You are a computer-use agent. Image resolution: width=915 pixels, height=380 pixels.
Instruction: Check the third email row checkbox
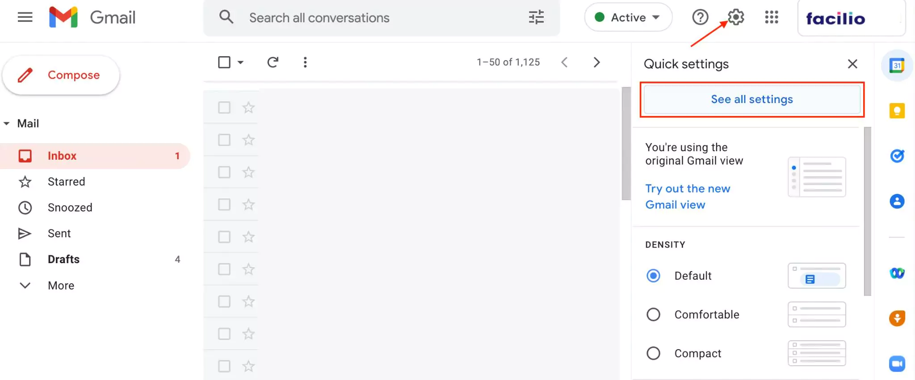pos(224,172)
